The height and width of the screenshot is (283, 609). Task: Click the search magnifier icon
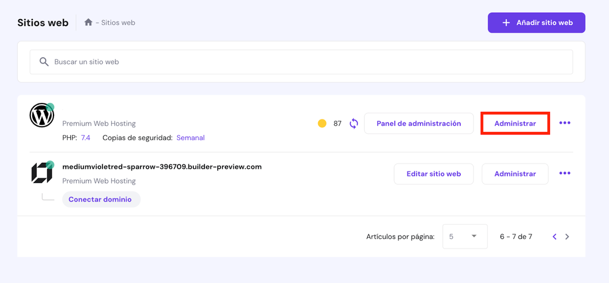tap(44, 62)
